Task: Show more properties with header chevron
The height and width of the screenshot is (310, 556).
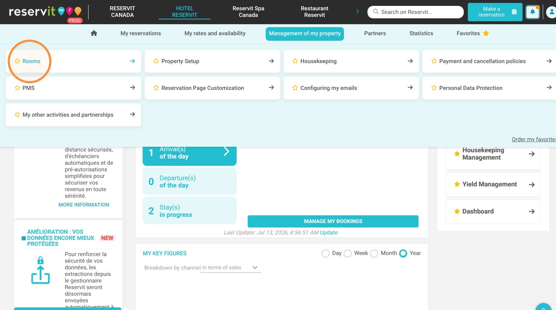Action: point(357,12)
